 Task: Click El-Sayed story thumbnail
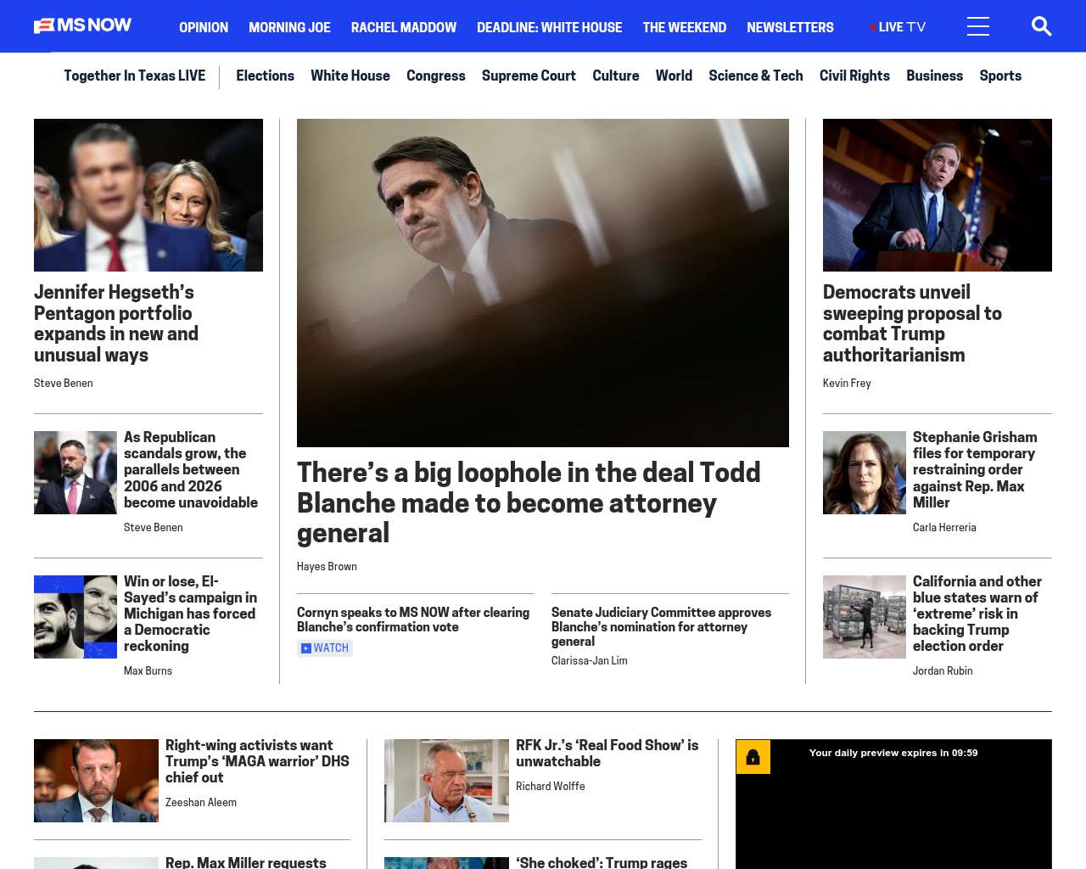coord(76,617)
